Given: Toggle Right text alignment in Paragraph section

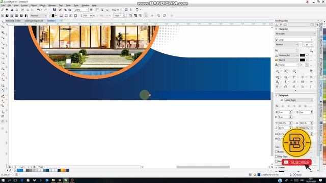Looking at the screenshot, I should click(x=294, y=106).
